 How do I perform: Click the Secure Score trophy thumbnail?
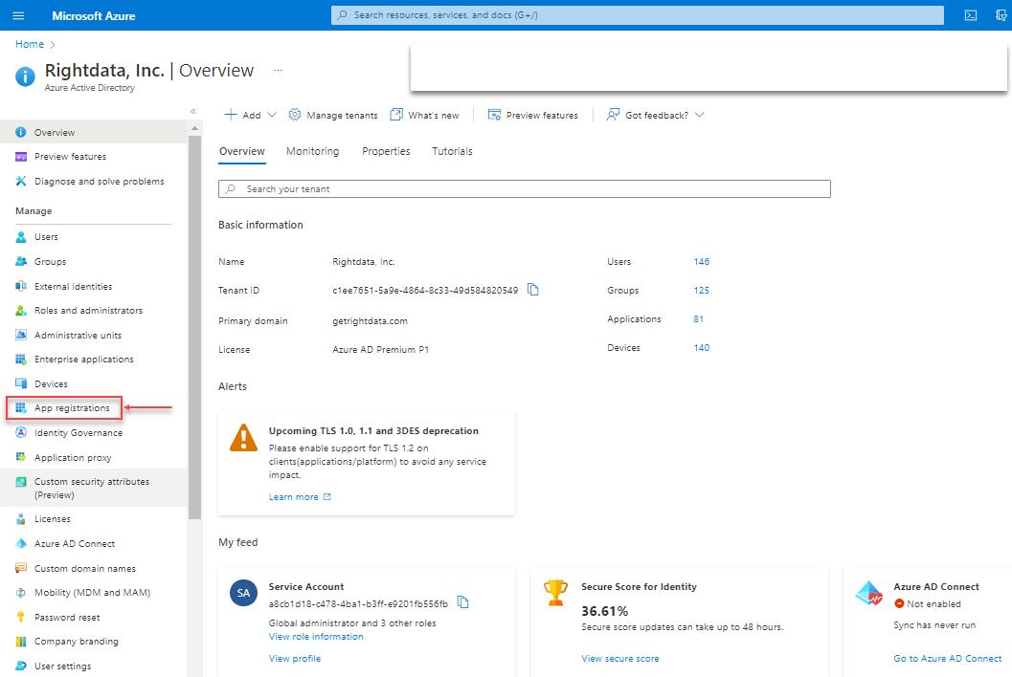point(555,595)
